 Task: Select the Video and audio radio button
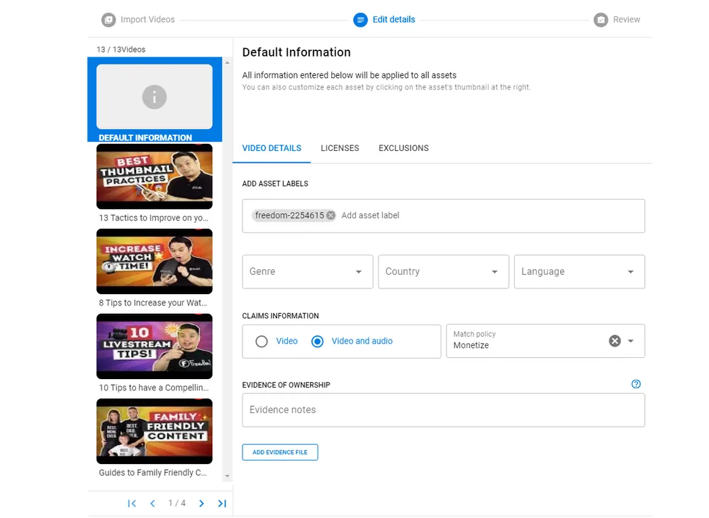pos(318,342)
